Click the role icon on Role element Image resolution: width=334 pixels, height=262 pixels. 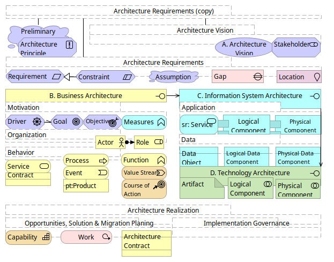pyautogui.click(x=159, y=142)
